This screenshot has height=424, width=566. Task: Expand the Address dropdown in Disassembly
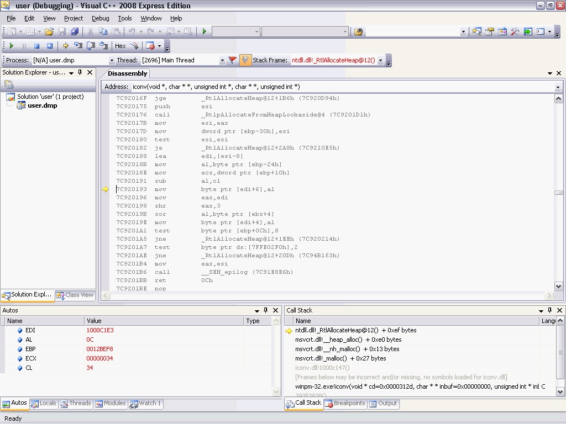[x=558, y=87]
